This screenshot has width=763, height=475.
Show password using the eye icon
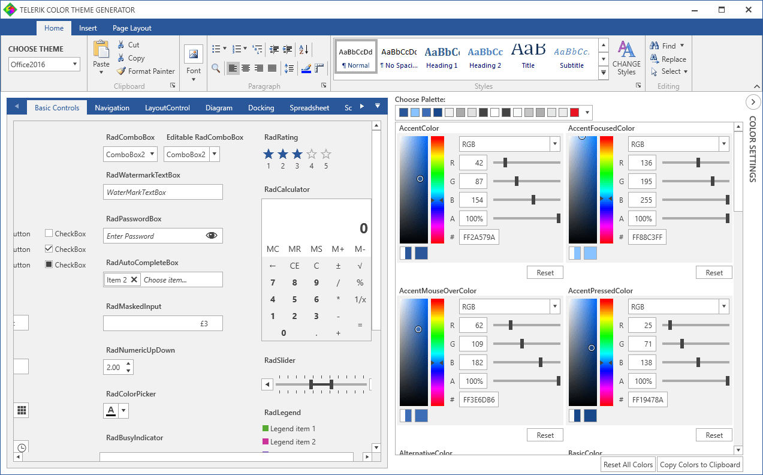pyautogui.click(x=212, y=236)
